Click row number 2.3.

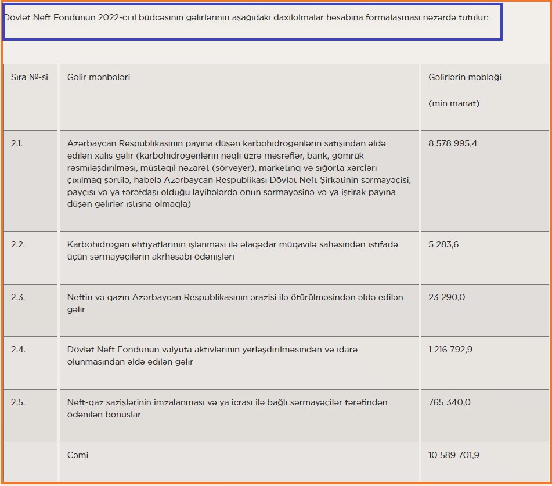pos(17,297)
